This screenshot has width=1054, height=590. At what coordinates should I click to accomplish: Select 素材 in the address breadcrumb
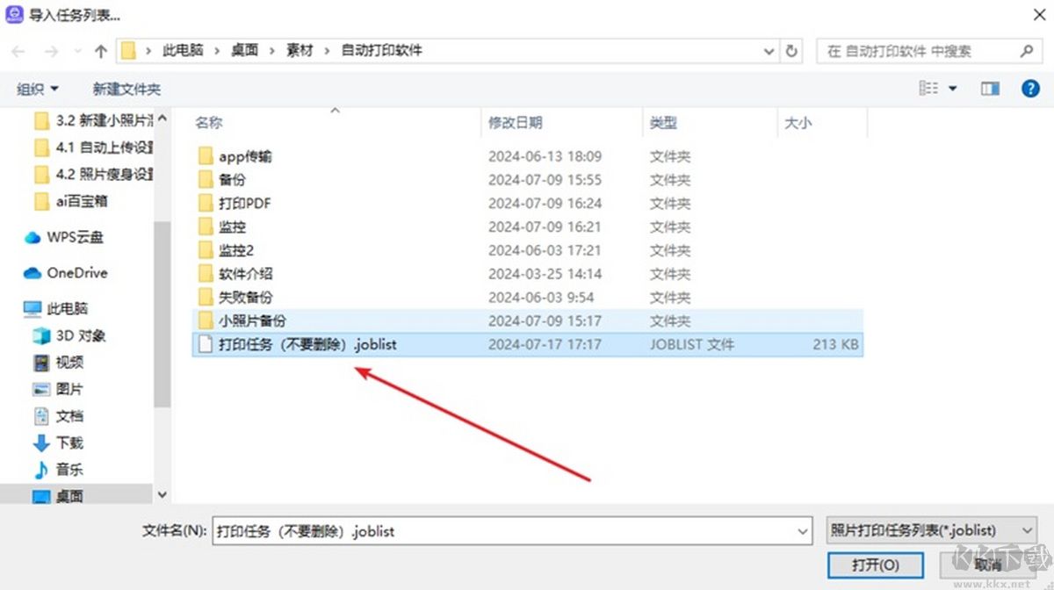tap(300, 51)
